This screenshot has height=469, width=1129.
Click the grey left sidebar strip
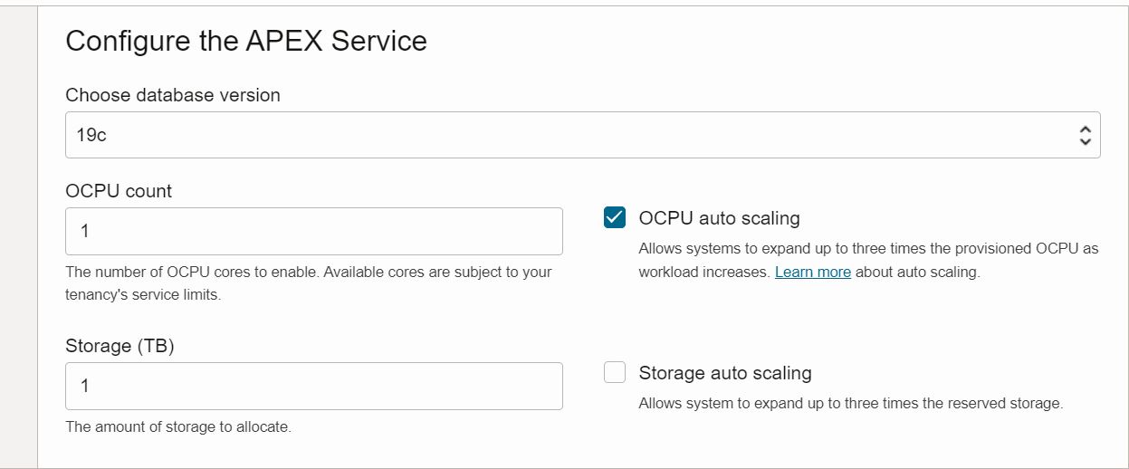tap(18, 235)
